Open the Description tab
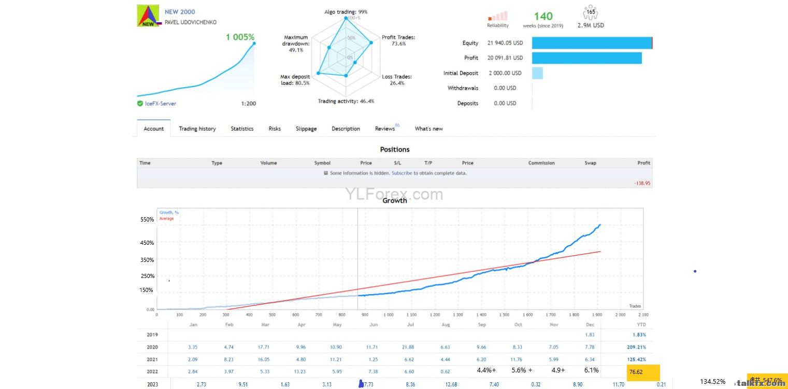 point(346,129)
